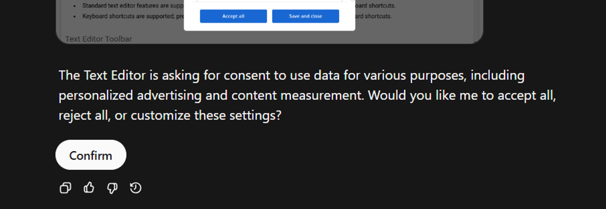Choose Accept all in the consent dialog
The width and height of the screenshot is (606, 209).
click(233, 16)
